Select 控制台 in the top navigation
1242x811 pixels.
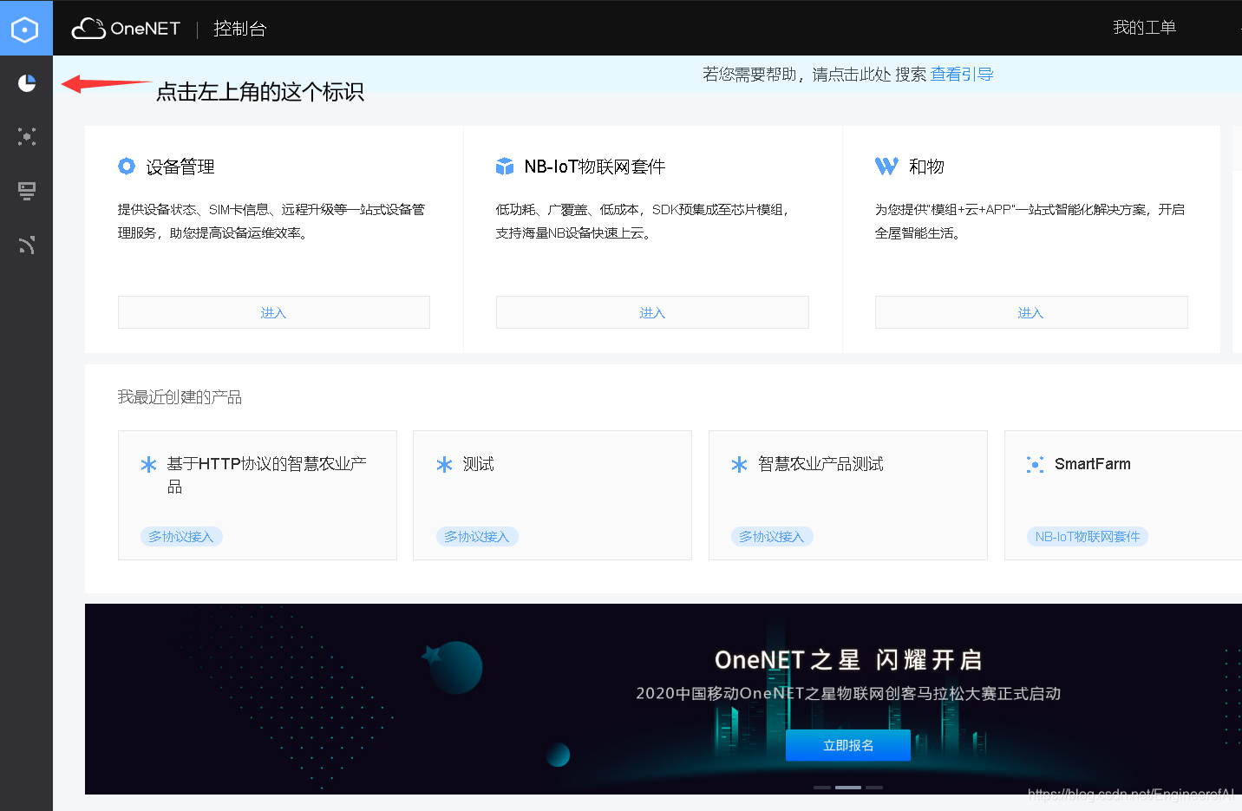(239, 28)
